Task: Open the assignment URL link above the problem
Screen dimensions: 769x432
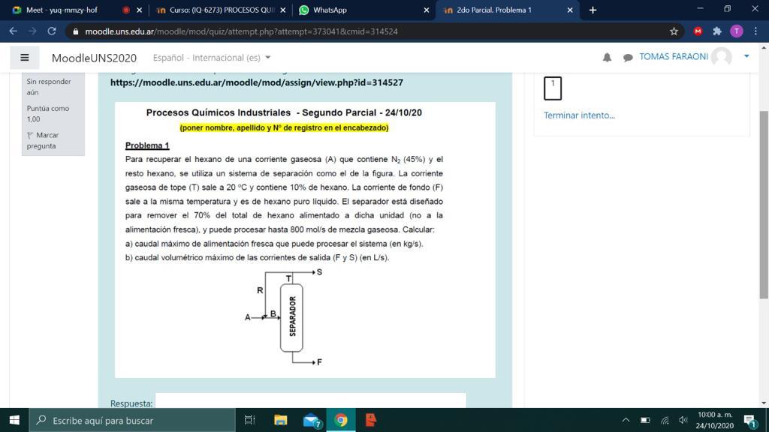Action: 257,82
